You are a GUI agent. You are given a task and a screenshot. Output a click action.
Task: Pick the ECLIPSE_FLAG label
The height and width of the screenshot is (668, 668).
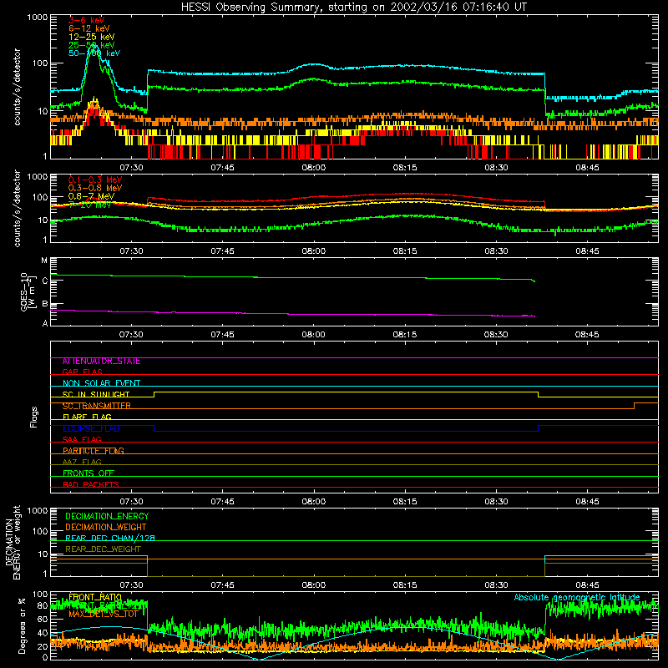tap(91, 428)
